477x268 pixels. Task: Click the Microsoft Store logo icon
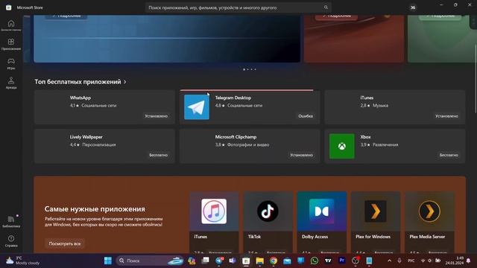point(8,7)
